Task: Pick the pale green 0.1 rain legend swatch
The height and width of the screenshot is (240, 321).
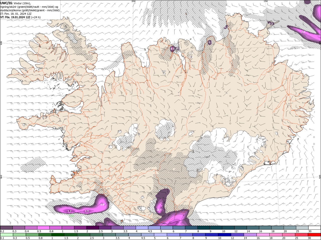Action: pos(6,235)
